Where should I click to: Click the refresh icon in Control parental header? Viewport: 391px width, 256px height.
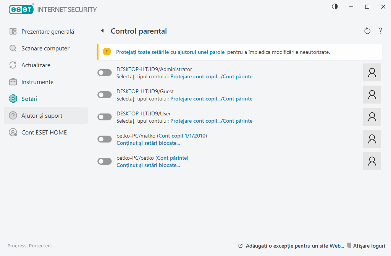367,31
